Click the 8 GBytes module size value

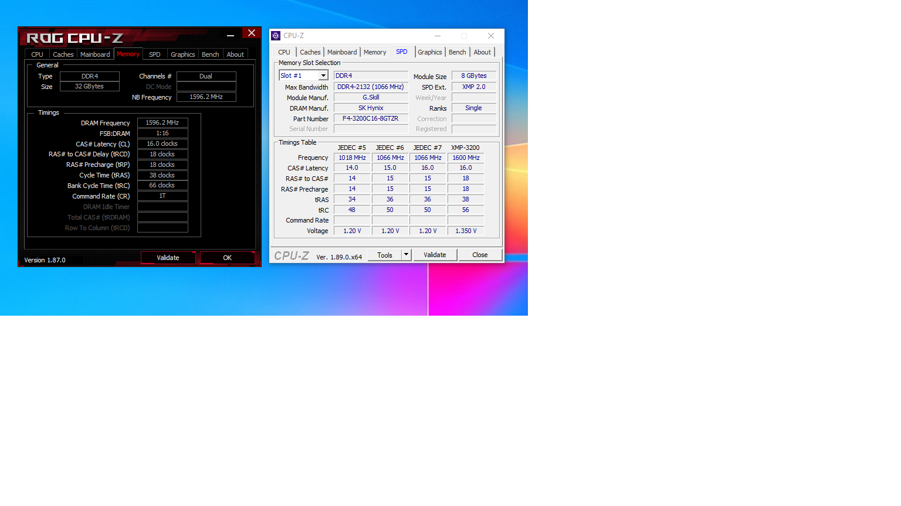pyautogui.click(x=474, y=76)
